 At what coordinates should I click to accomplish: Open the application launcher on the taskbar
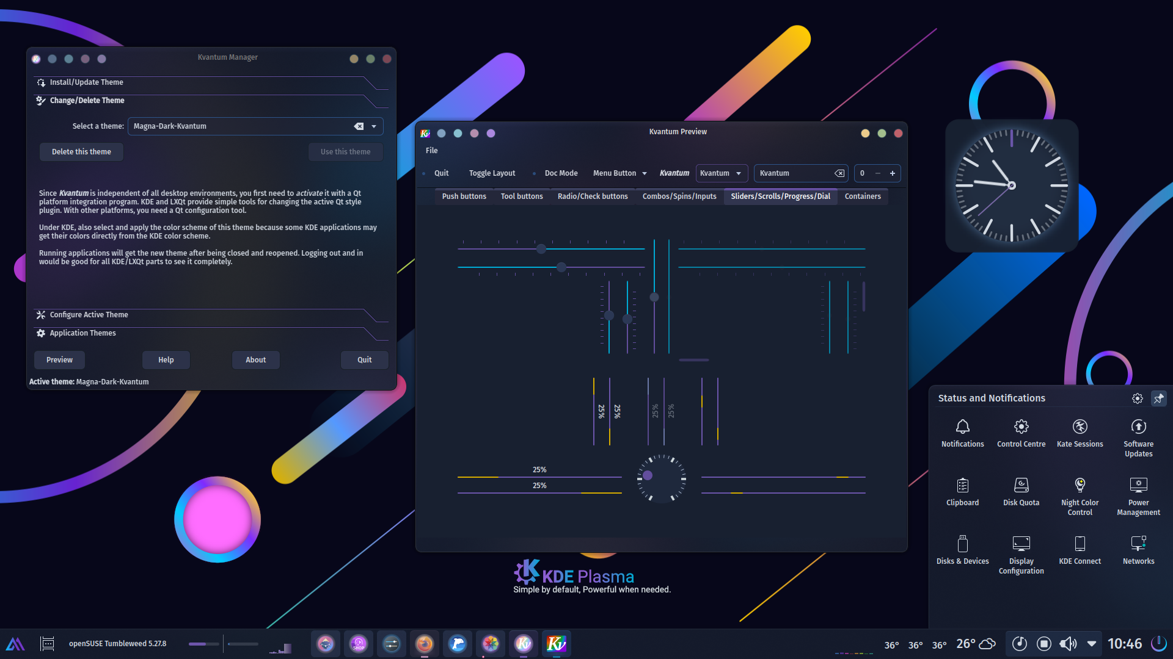[x=15, y=644]
